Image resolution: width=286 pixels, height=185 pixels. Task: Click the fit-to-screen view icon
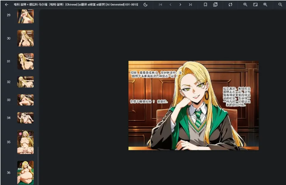pos(255,4)
